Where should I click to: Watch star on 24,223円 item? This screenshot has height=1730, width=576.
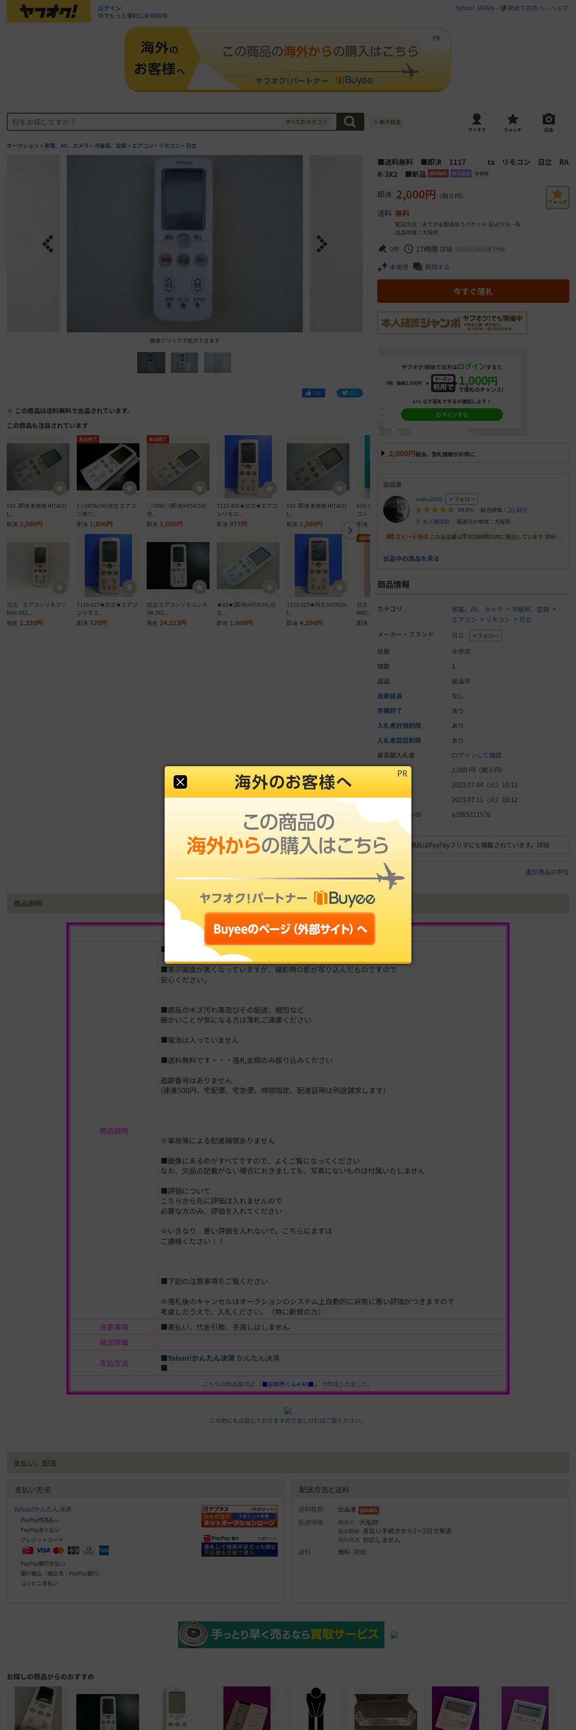click(x=200, y=587)
